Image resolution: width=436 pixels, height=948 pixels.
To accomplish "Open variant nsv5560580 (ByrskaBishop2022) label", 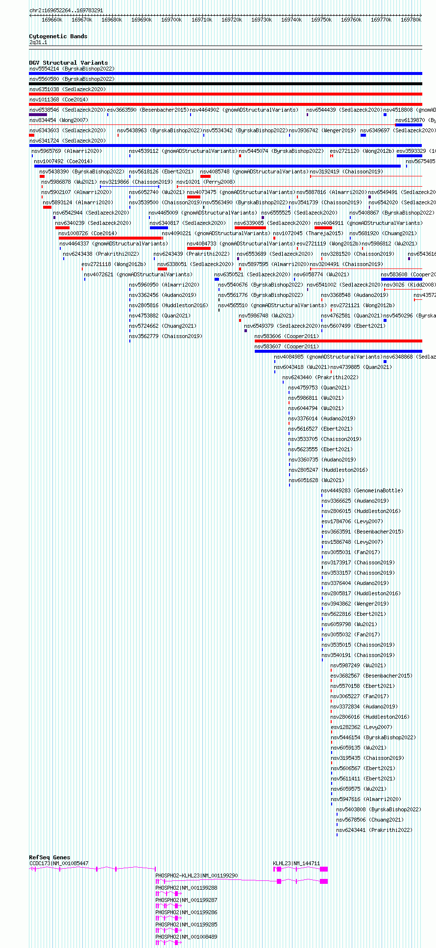I will 72,79.
